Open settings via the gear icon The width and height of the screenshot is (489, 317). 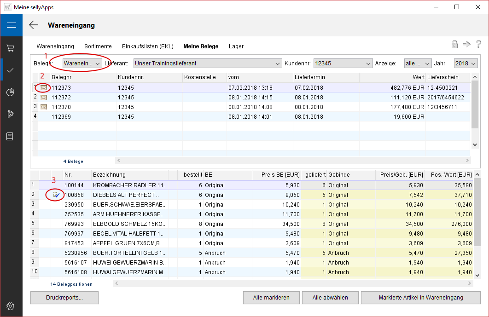click(11, 306)
